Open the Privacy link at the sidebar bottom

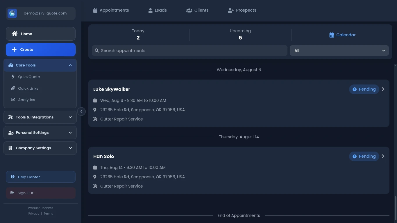click(x=34, y=213)
